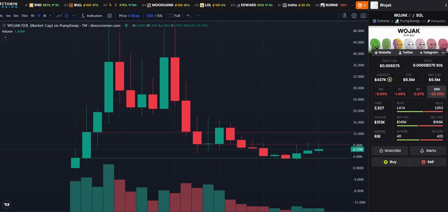Set chart denomination to SOL

pos(160,16)
